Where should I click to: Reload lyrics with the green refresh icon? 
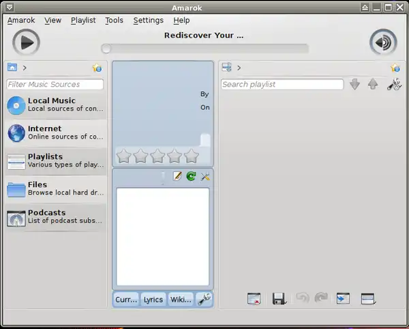191,177
